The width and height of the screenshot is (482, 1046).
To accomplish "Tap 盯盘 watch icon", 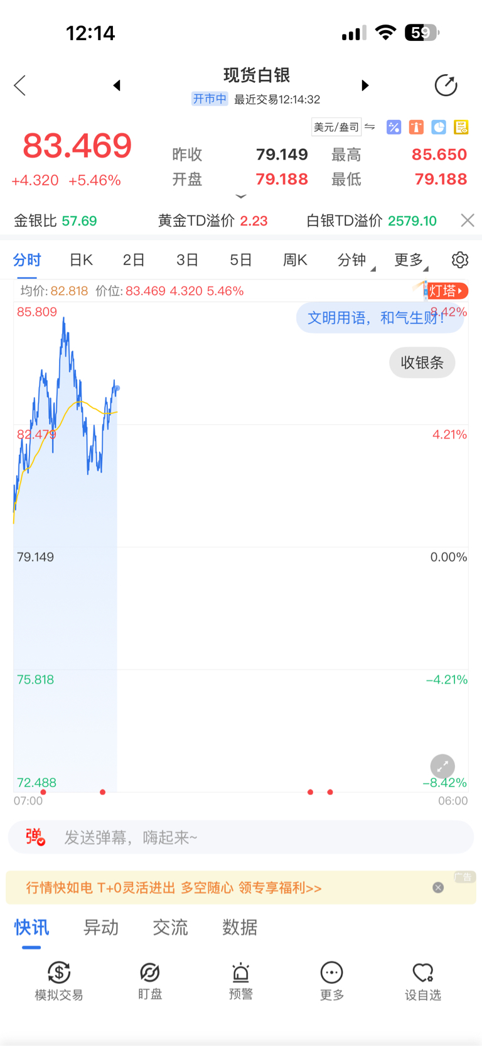I will tap(150, 980).
